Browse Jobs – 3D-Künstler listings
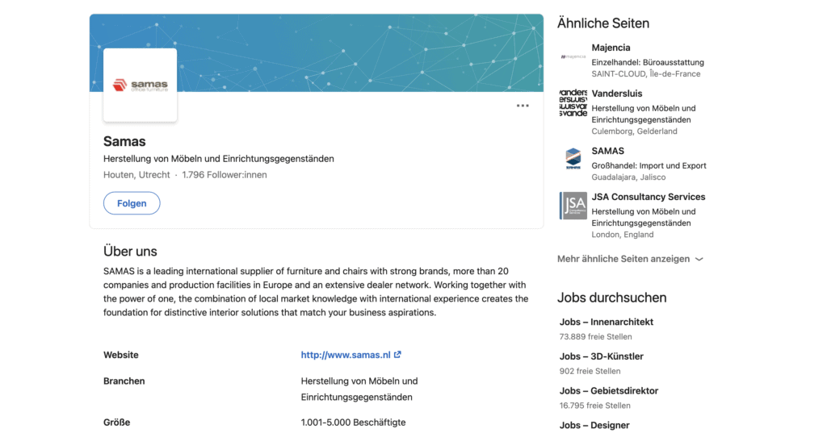Screen dimensions: 827x433 tap(601, 356)
